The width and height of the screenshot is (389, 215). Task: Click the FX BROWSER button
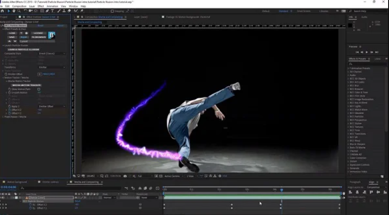tap(39, 37)
